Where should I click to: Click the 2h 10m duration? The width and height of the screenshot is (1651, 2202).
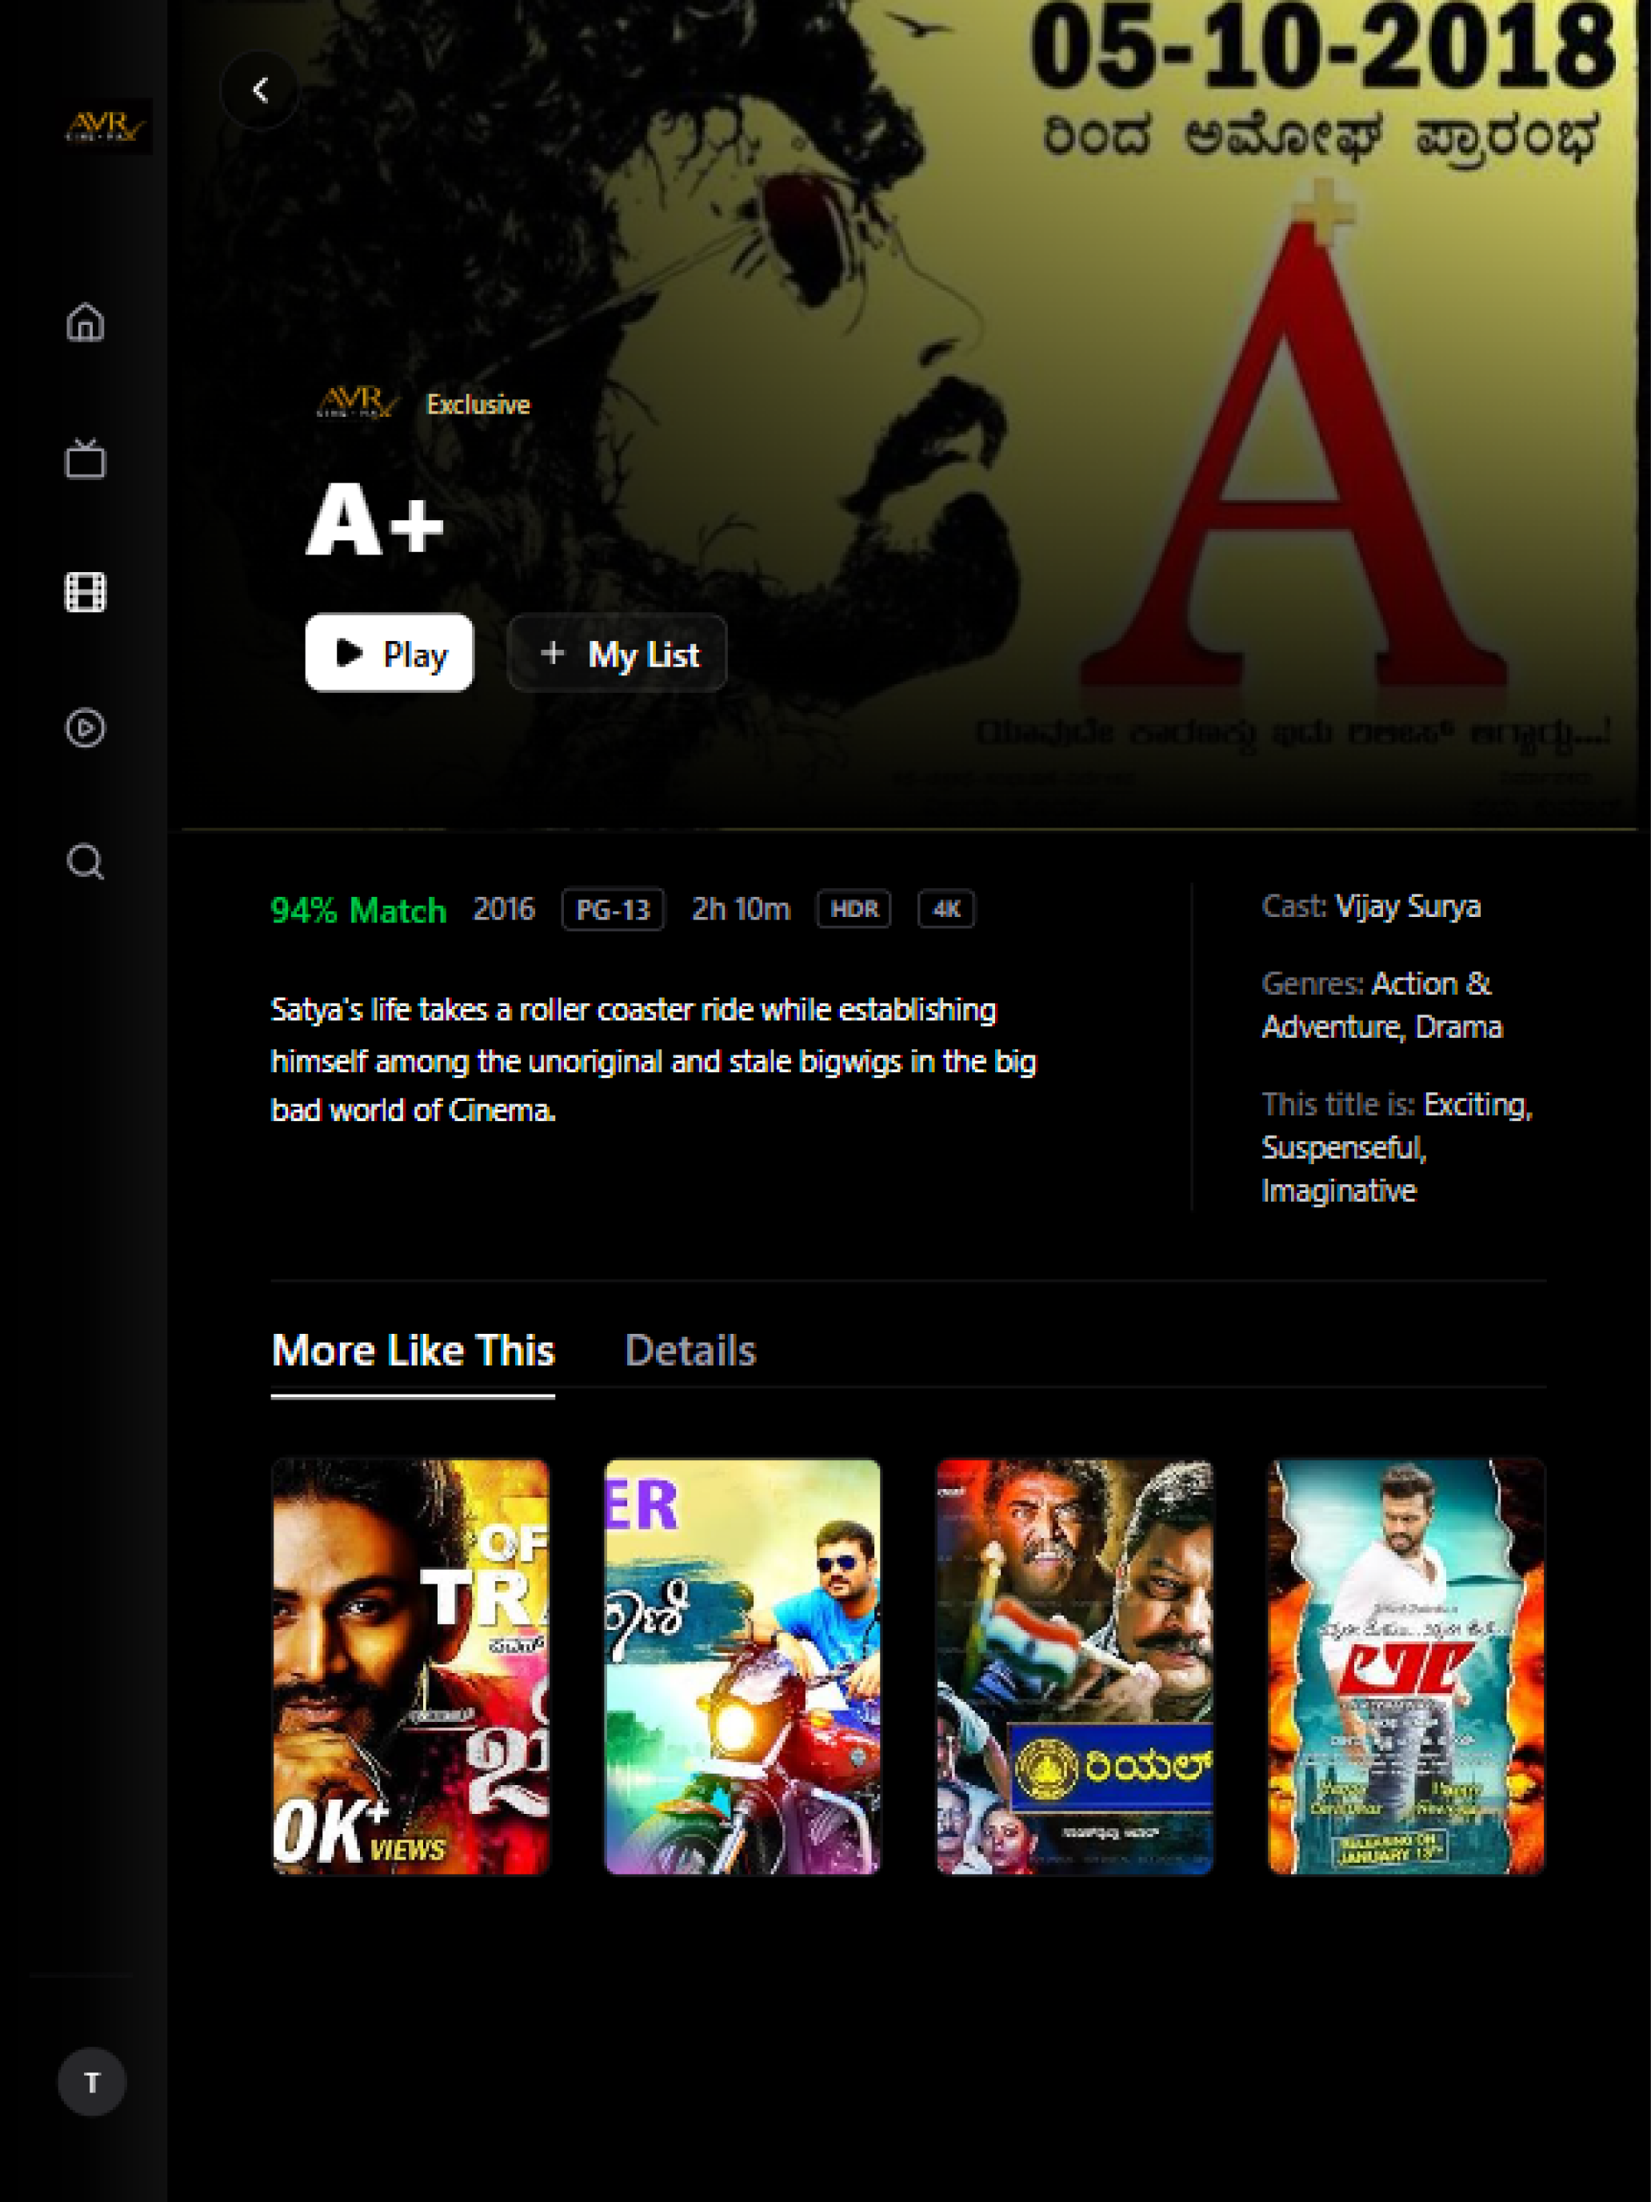click(741, 909)
